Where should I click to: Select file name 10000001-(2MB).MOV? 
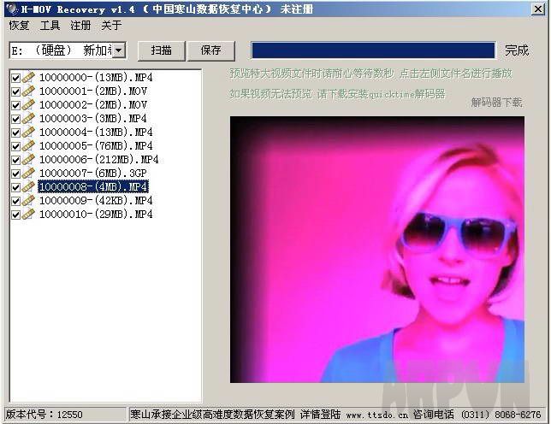[x=92, y=91]
